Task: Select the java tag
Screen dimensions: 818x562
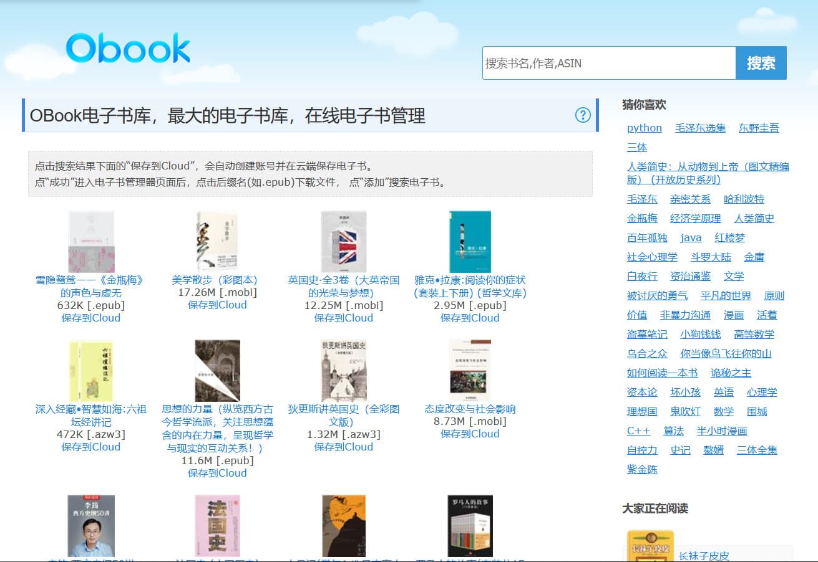Action: tap(691, 237)
